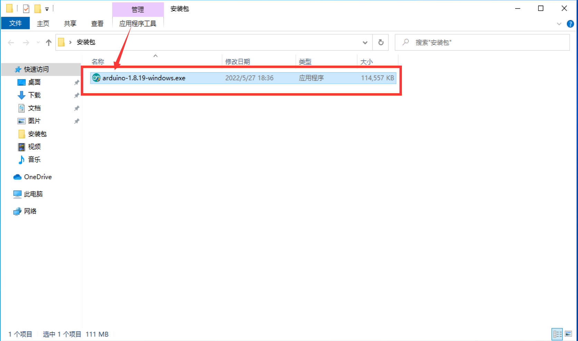Open the 文件 menu
Screen dimensions: 578x341
(15, 23)
